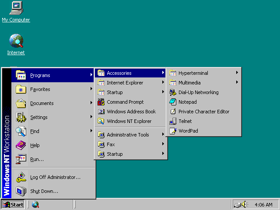The width and height of the screenshot is (280, 210).
Task: Click the Hyperterminal folder icon
Action: [x=173, y=73]
